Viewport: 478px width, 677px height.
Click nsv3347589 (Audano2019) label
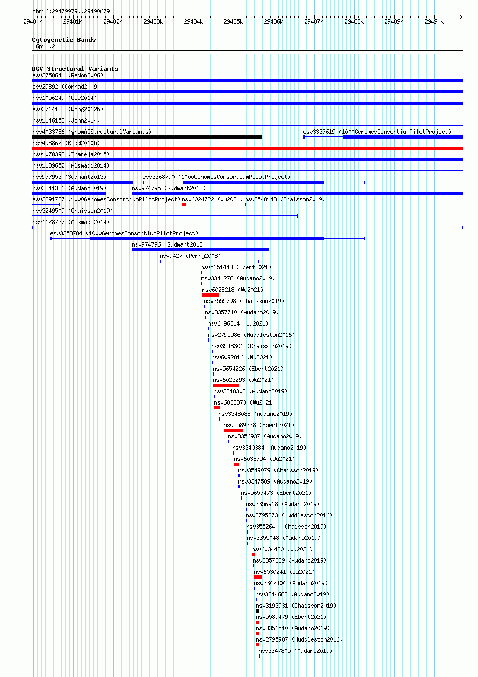[275, 481]
